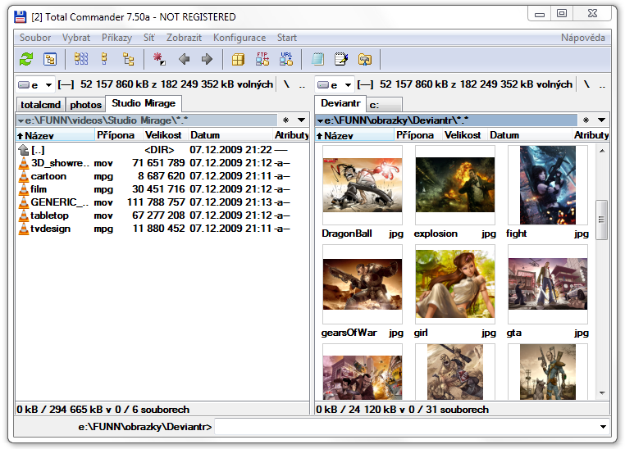The height and width of the screenshot is (449, 625).
Task: Switch to brief view toolbar icon
Action: point(81,59)
